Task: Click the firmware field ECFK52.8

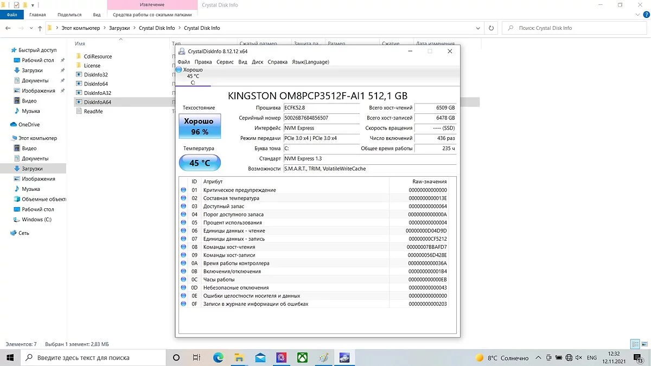Action: [x=322, y=108]
